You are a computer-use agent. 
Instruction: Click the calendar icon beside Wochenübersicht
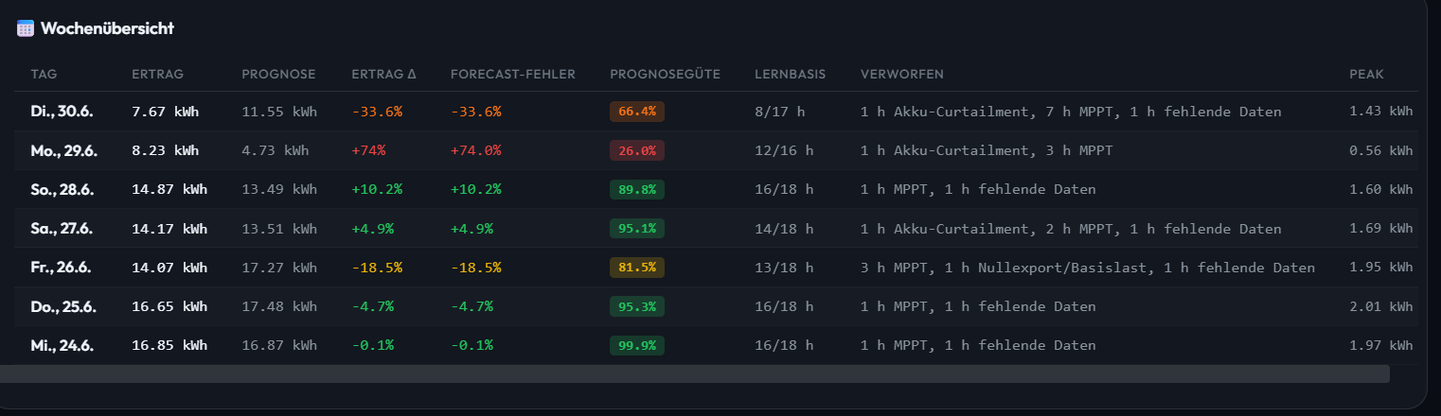pyautogui.click(x=26, y=28)
